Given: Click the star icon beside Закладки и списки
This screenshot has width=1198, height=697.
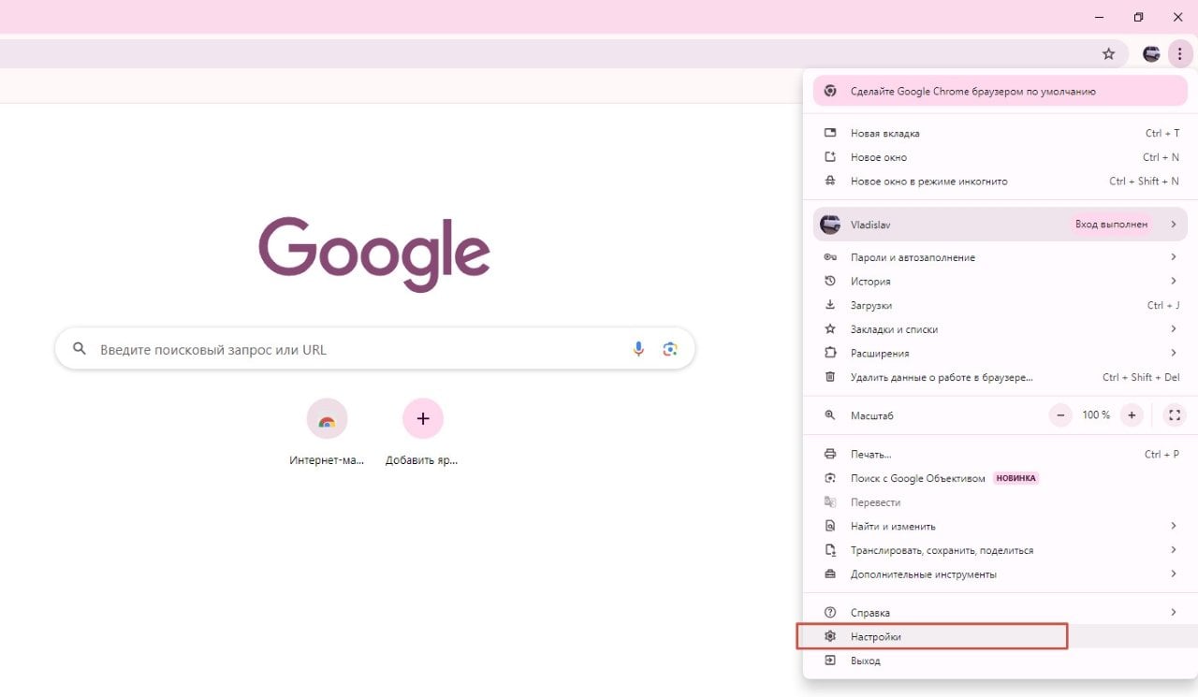Looking at the screenshot, I should (829, 329).
